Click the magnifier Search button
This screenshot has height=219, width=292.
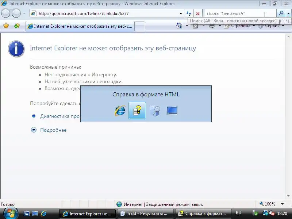click(281, 13)
